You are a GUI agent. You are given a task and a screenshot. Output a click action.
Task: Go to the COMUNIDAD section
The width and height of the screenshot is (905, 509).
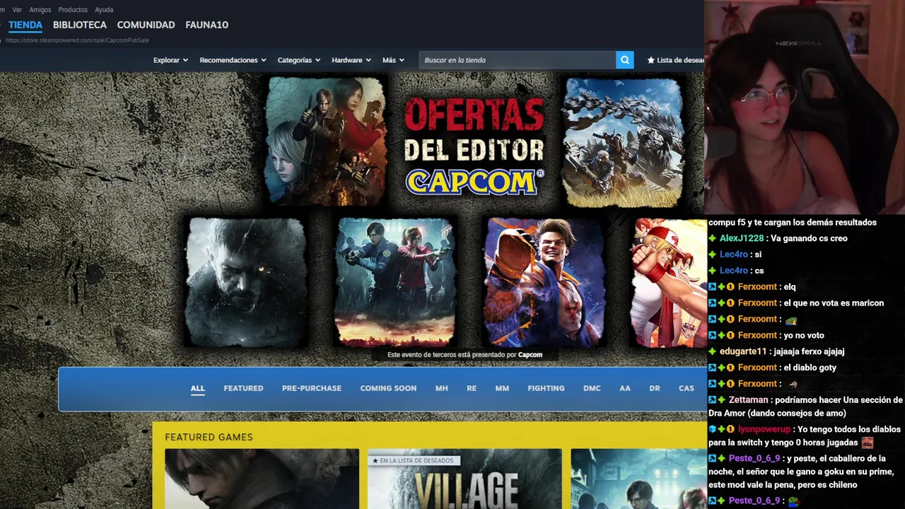pos(146,25)
